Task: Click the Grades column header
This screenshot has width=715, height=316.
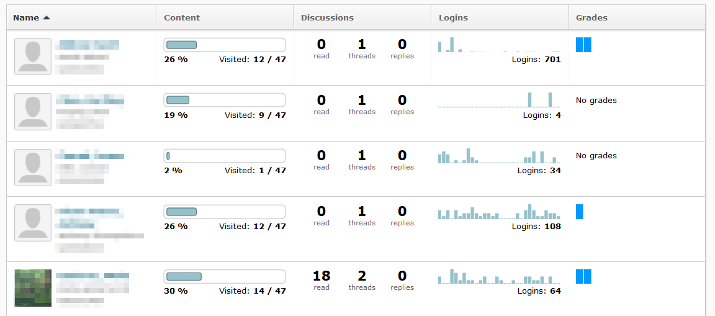Action: [x=591, y=18]
